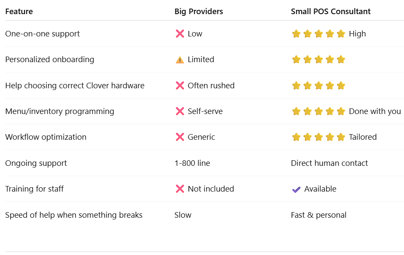
Task: Click the red X beside Often rushed
Action: 180,86
